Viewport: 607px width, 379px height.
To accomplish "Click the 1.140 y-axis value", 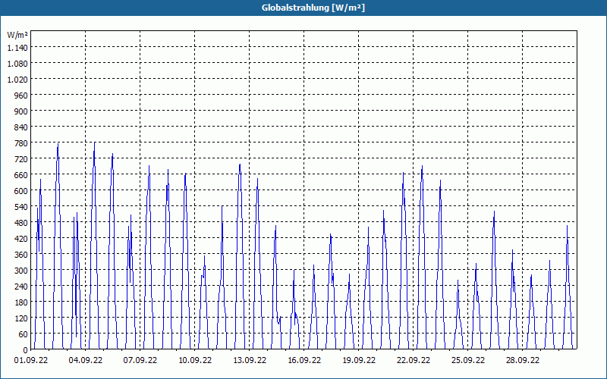I will pyautogui.click(x=17, y=48).
